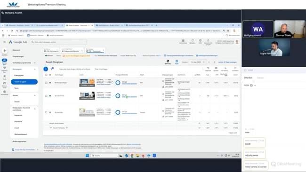
Task: Tick the checkbox for third paused asset group row
Action: coord(46,112)
